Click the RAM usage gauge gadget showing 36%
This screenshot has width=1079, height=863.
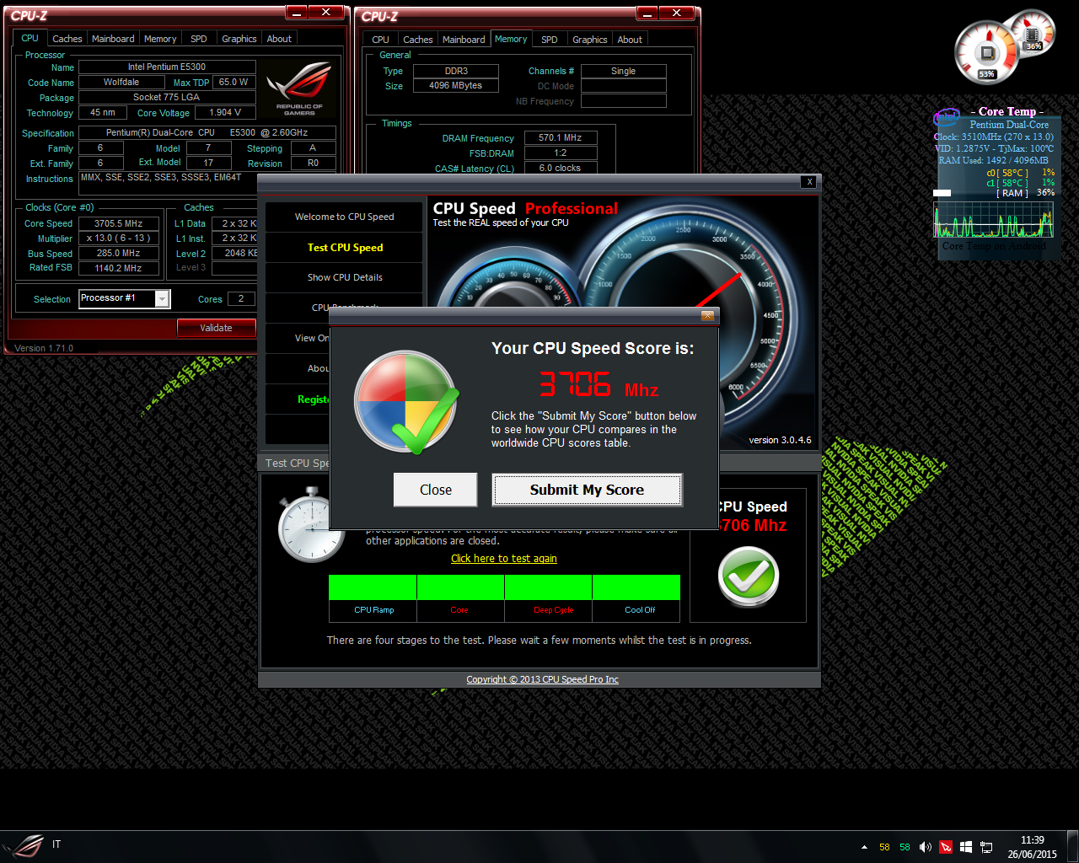(x=1033, y=34)
